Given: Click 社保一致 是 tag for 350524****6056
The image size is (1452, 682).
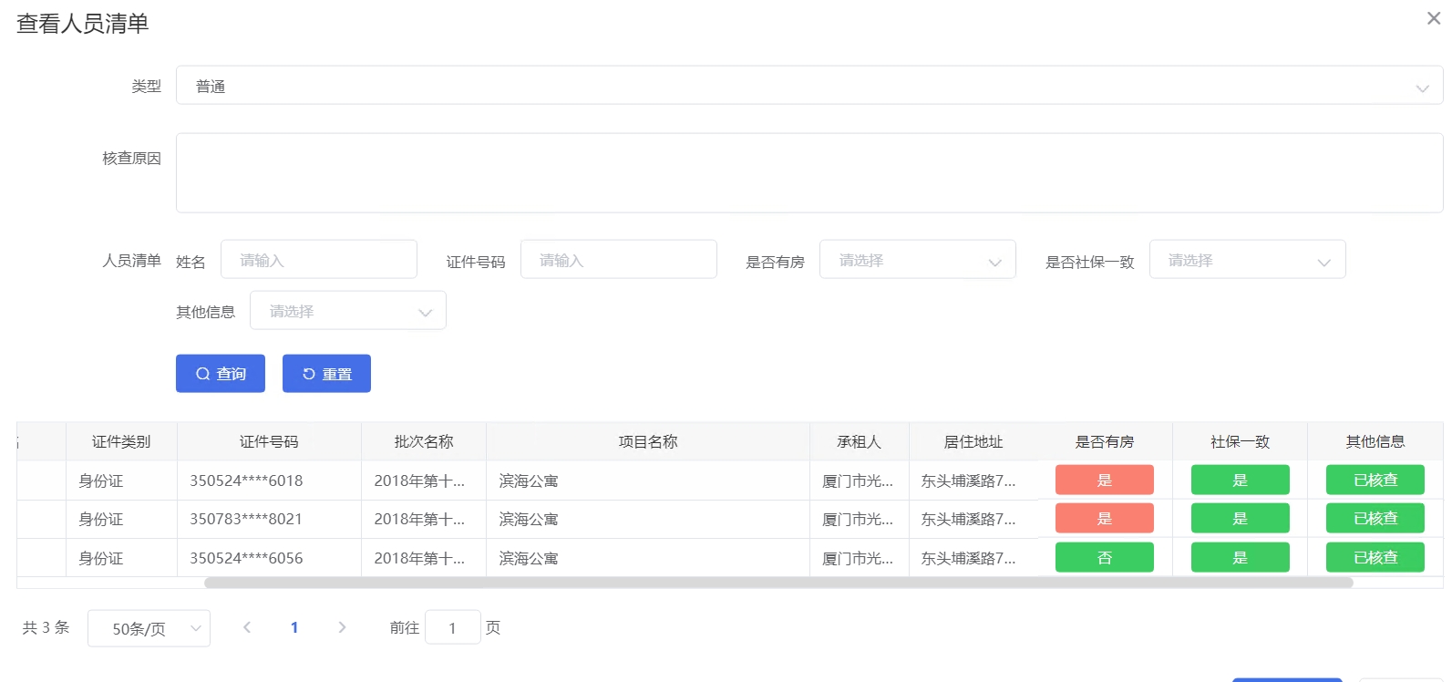Looking at the screenshot, I should (1240, 557).
